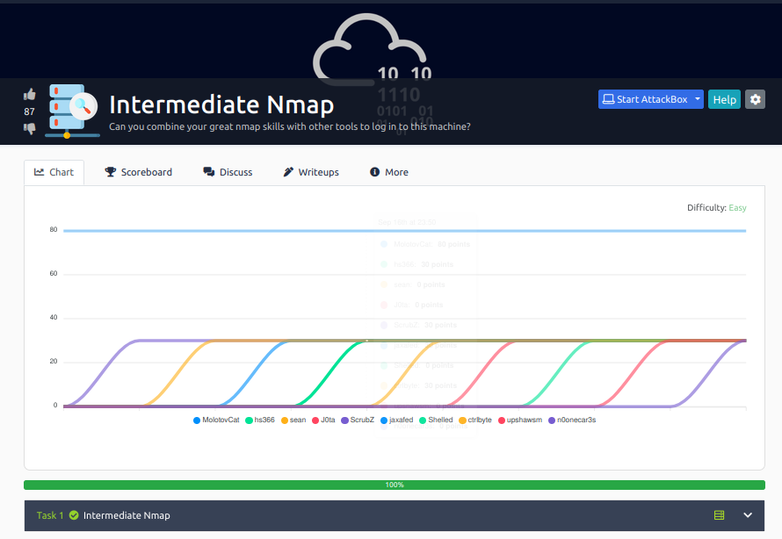Viewport: 782px width, 539px height.
Task: Collapse Task 1 with the chevron
Action: click(748, 515)
